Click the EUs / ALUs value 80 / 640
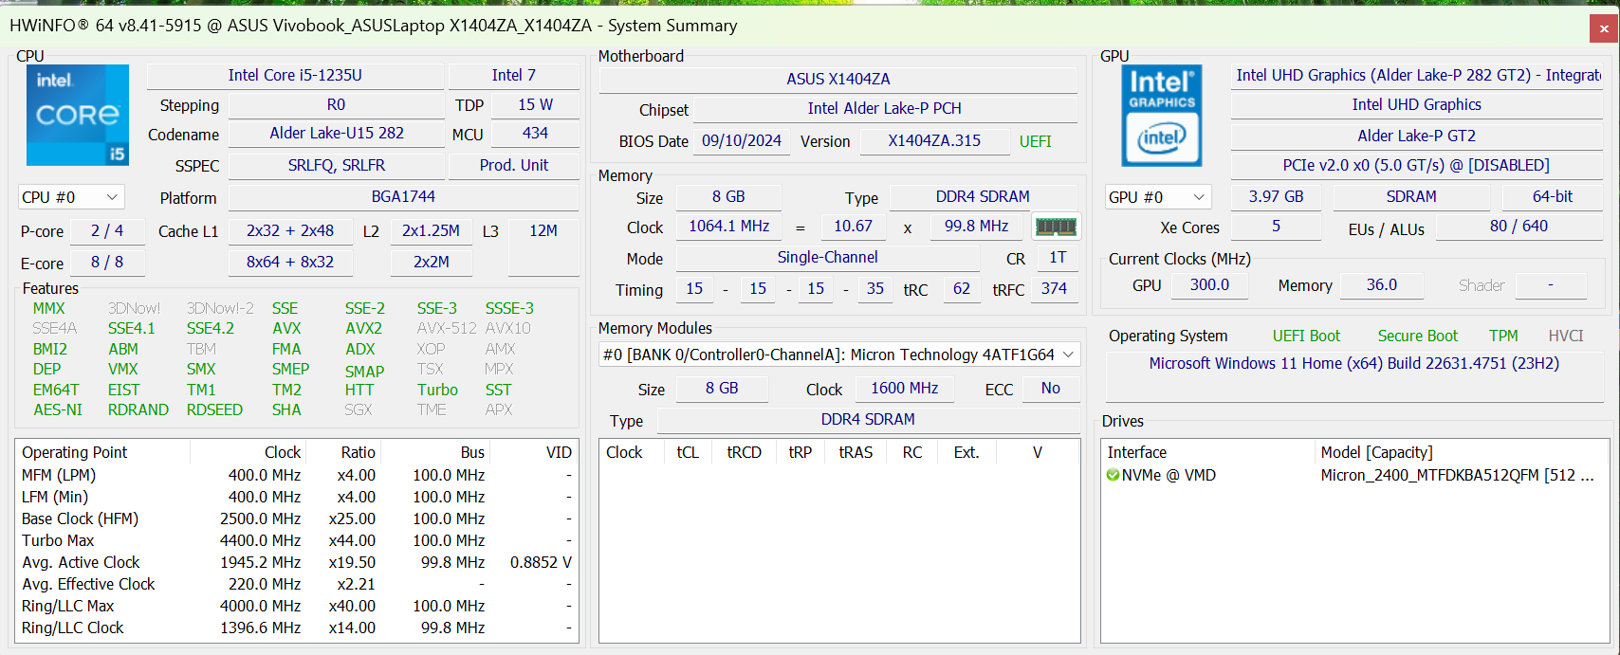The width and height of the screenshot is (1620, 655). (x=1519, y=226)
